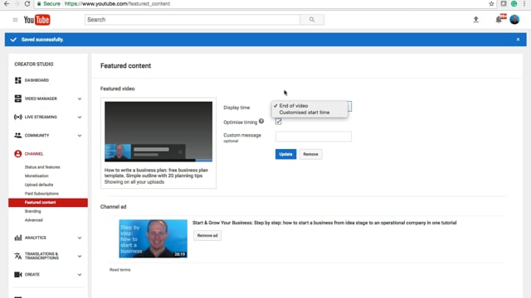Click the YouTube search box
Screen dimensions: 531x298
pos(192,20)
